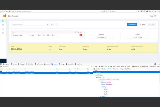The image size is (160, 107).
Task: Delete the Crop year rule
Action: (x=81, y=35)
